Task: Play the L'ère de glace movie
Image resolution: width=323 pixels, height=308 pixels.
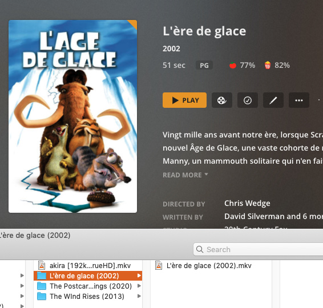Action: coord(184,100)
